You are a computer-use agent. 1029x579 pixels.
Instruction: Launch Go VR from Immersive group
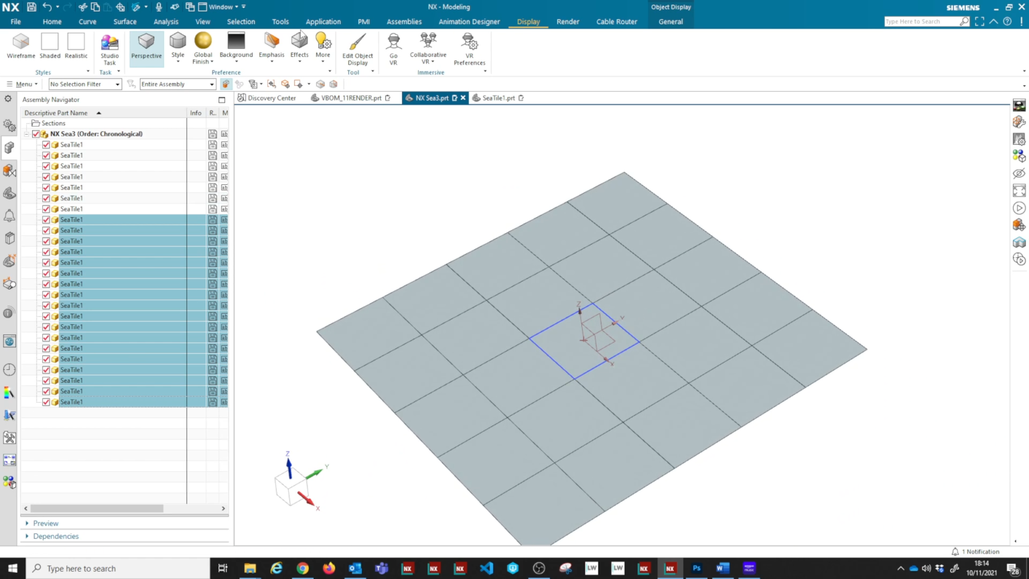[x=393, y=47]
